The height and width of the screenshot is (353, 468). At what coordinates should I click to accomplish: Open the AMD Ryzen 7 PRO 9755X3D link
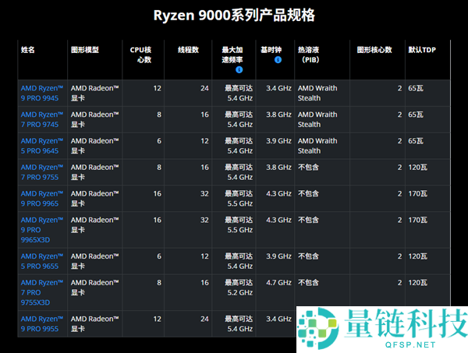(x=42, y=292)
